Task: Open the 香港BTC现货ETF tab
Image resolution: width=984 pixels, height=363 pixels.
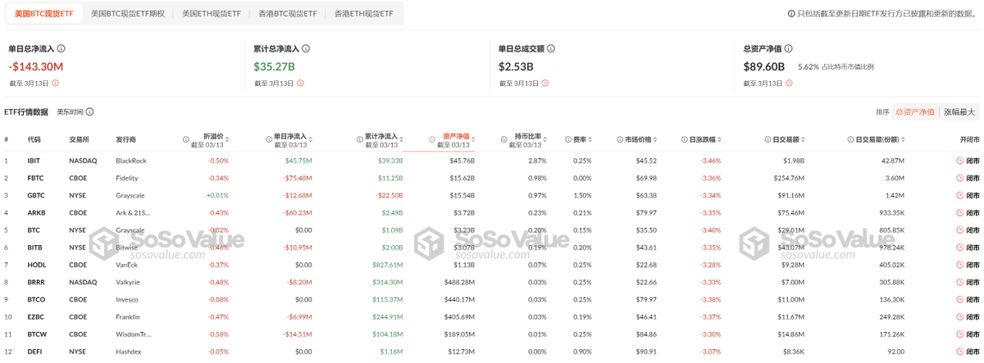Action: [x=287, y=14]
